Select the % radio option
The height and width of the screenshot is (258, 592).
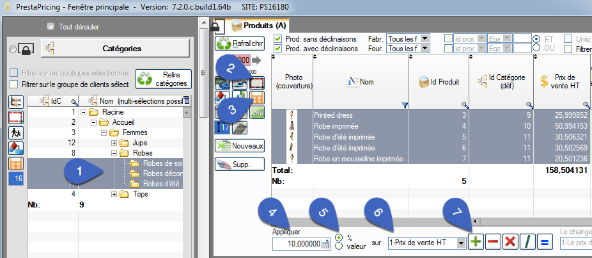pyautogui.click(x=339, y=238)
